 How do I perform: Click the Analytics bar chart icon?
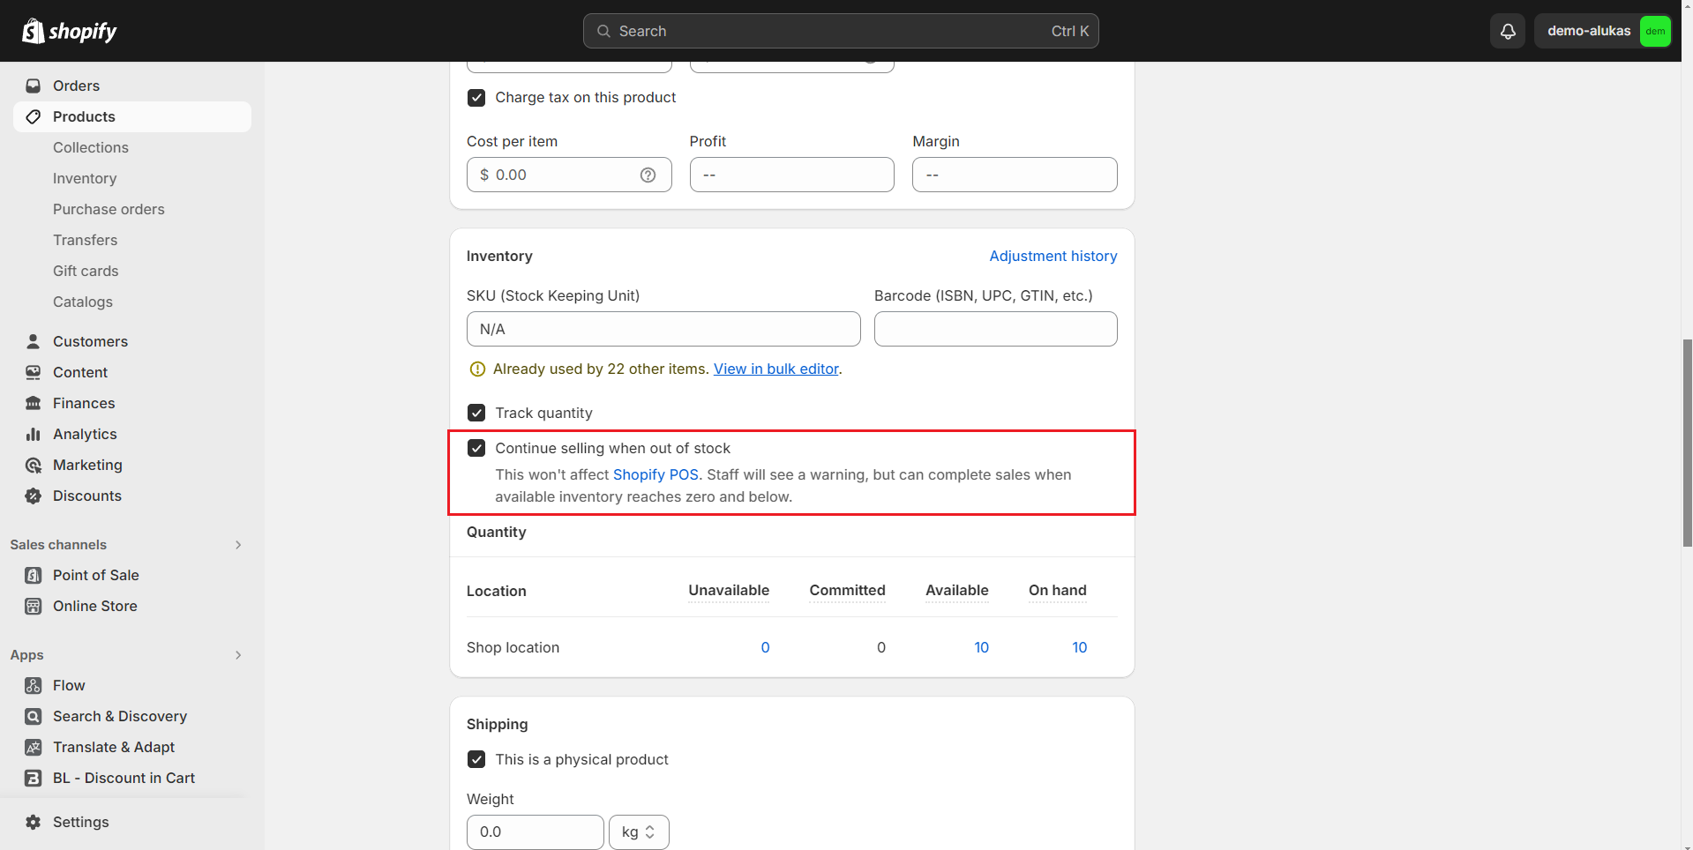point(34,434)
